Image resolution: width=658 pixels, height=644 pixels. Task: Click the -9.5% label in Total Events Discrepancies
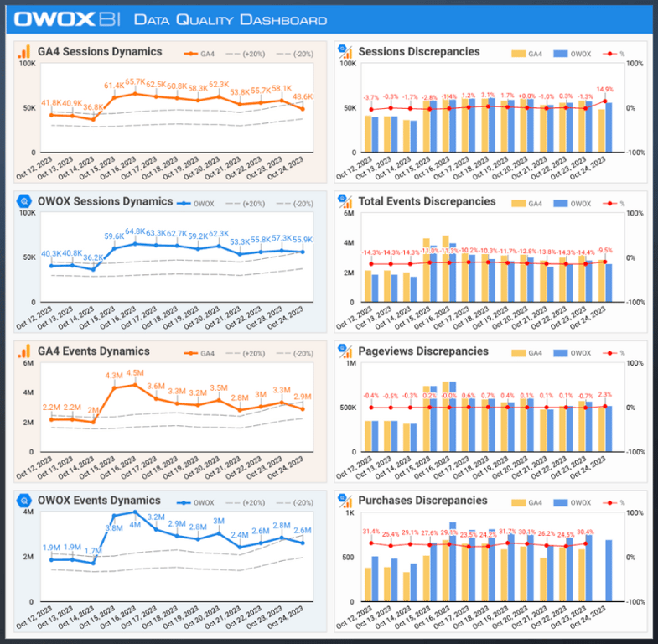click(604, 250)
